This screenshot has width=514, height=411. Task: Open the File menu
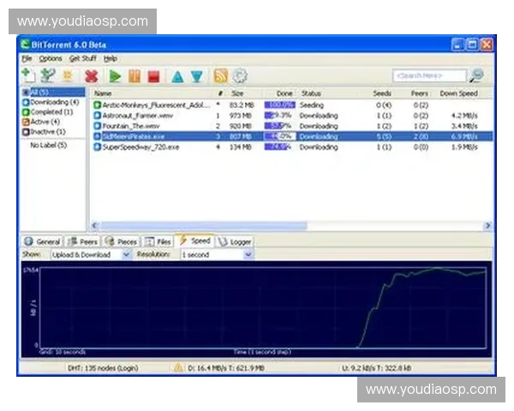tap(27, 59)
